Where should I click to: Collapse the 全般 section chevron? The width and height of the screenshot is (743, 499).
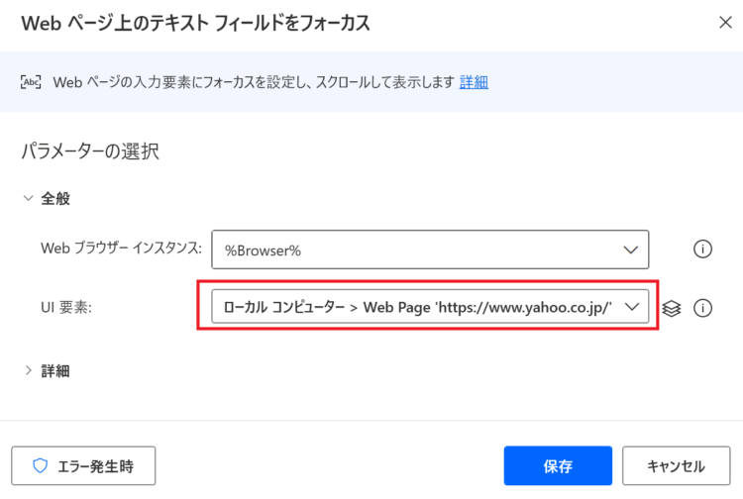click(x=29, y=198)
